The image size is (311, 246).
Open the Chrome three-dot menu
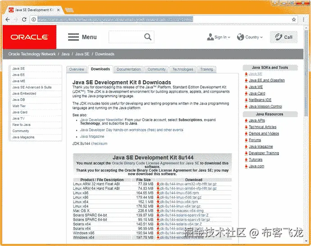[303, 19]
